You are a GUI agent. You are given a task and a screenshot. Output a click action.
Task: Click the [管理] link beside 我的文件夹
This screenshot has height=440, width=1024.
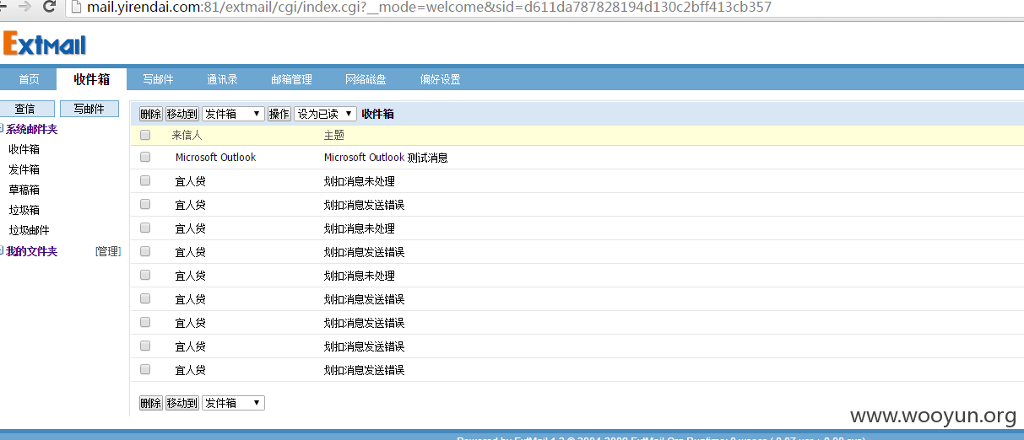pyautogui.click(x=108, y=251)
